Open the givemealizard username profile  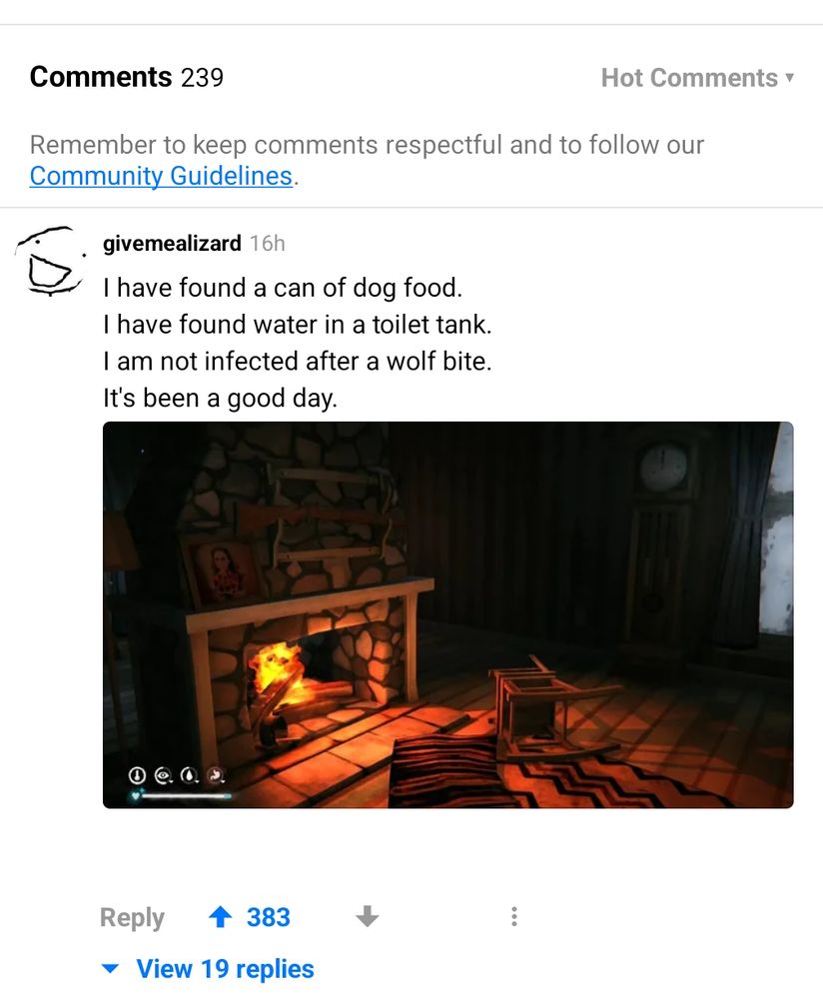(172, 243)
